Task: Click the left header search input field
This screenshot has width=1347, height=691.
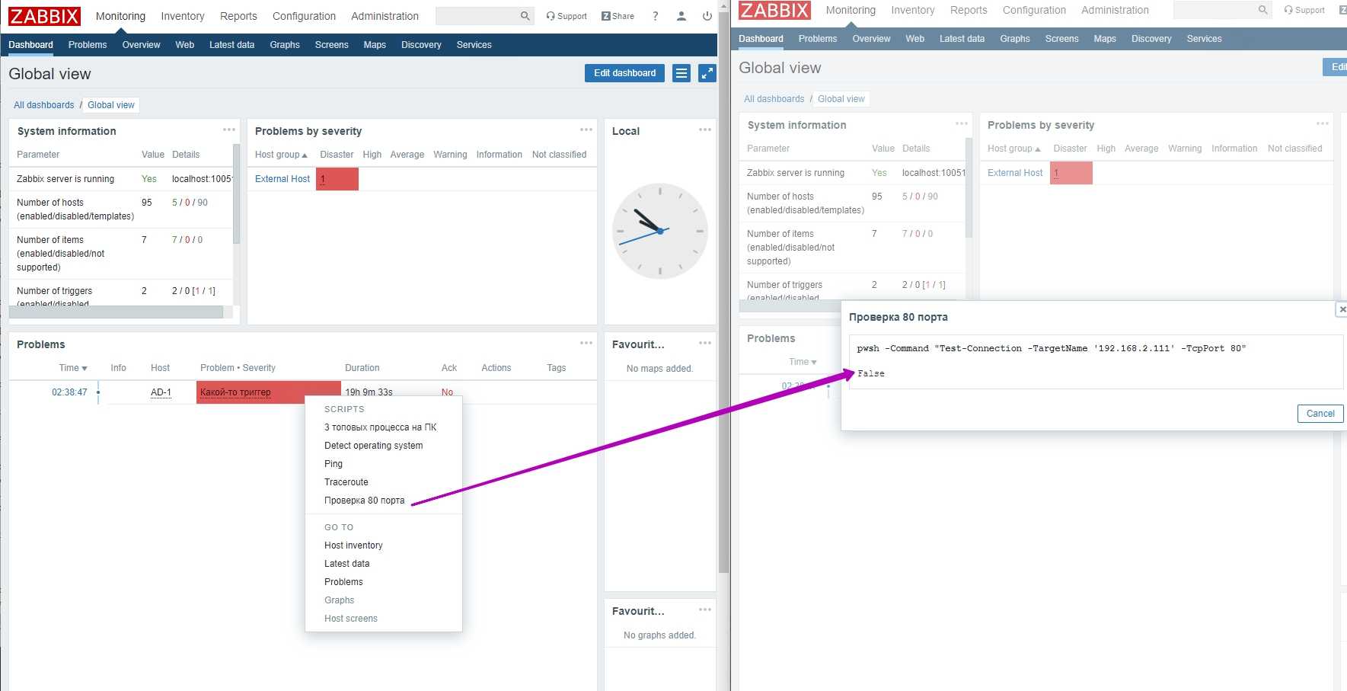Action: click(477, 16)
